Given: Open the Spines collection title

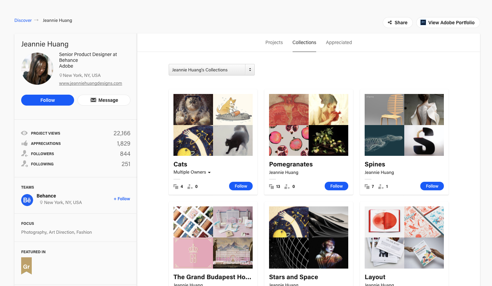Looking at the screenshot, I should coord(375,164).
